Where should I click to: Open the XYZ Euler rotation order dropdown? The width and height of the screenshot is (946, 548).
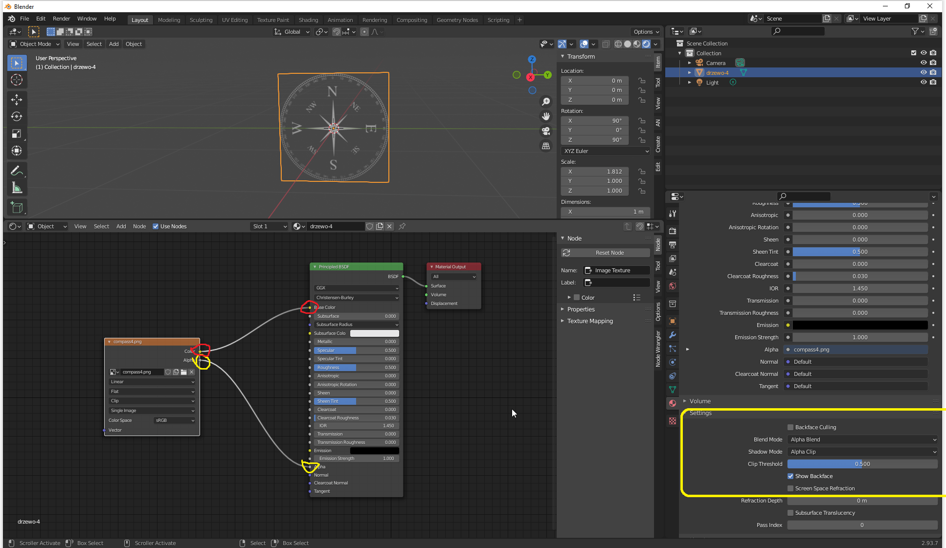(605, 151)
